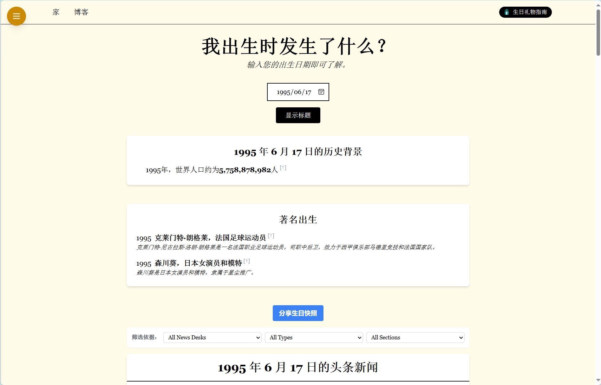Click the scrollbar down arrow
This screenshot has width=601, height=385.
pyautogui.click(x=598, y=380)
